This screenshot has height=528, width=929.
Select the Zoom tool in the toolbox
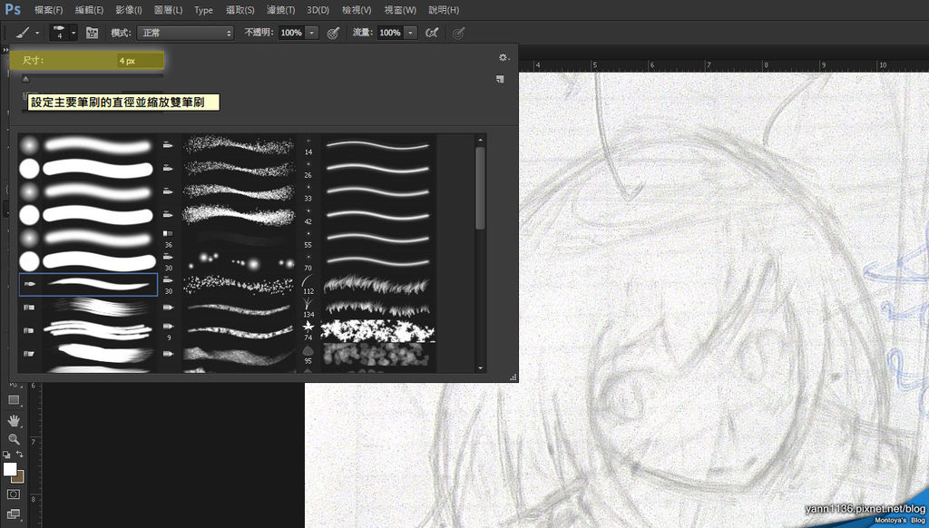[14, 439]
